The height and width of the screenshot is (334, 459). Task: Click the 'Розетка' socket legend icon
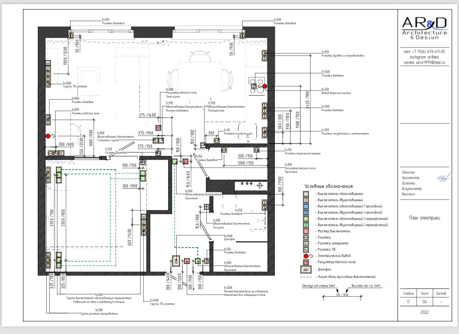306,237
